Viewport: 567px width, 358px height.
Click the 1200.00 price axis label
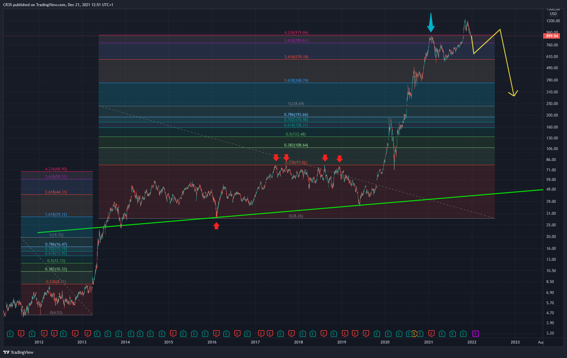553,21
